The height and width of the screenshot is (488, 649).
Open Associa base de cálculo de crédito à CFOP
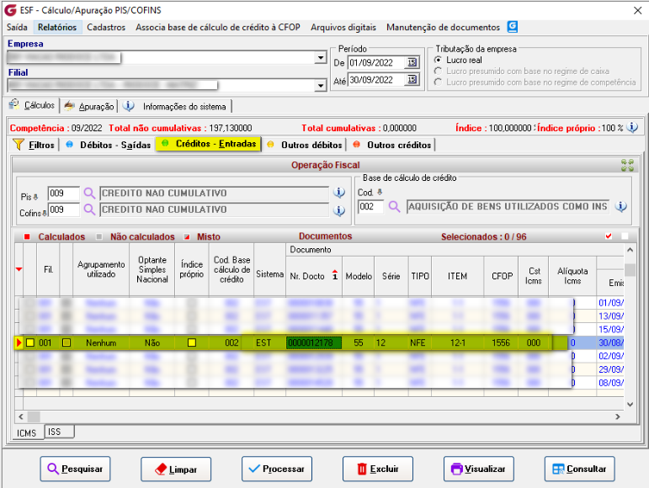pos(218,27)
